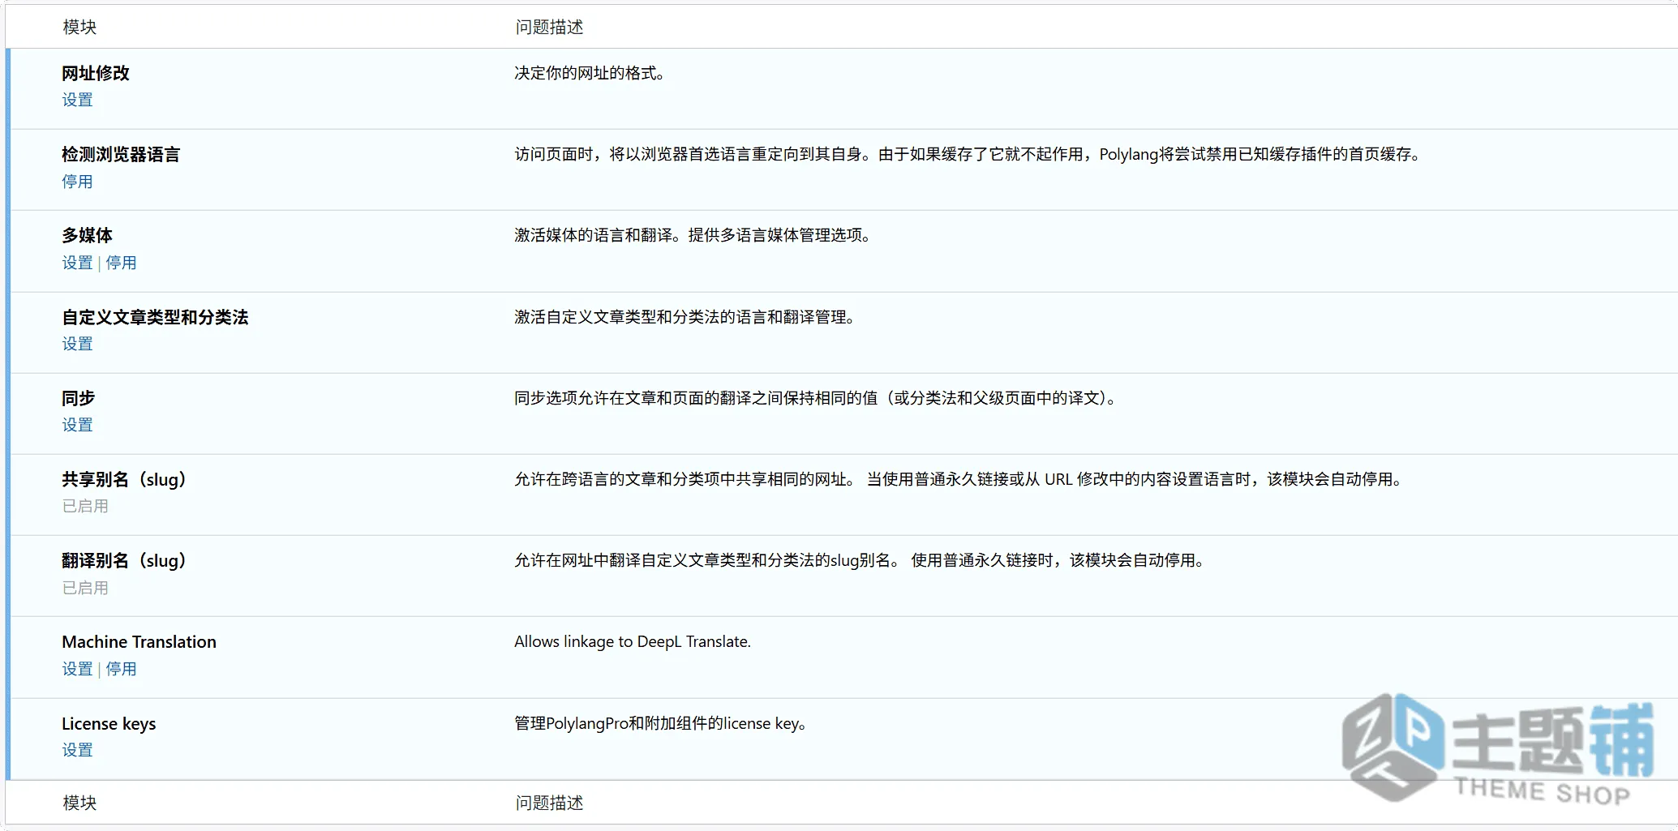Click description 激活自定义文章类型和分类法的语言和翻译管理
Image resolution: width=1678 pixels, height=831 pixels.
click(x=685, y=317)
